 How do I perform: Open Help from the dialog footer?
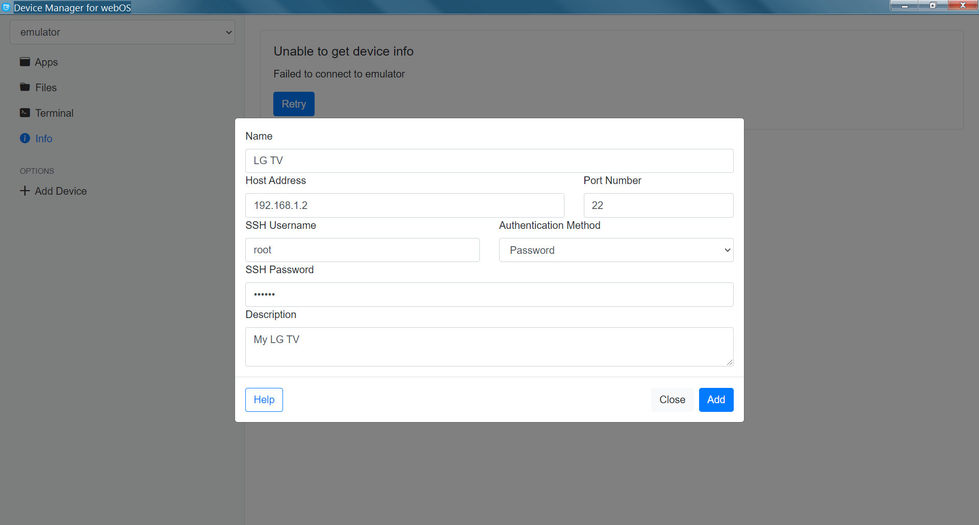tap(264, 400)
